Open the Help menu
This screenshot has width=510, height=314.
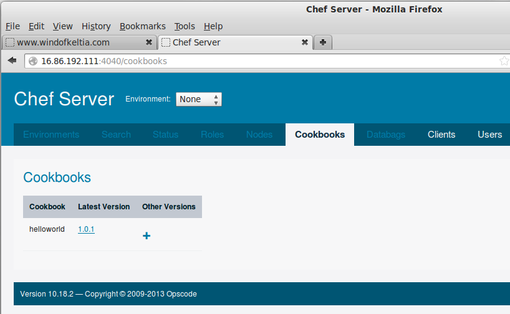213,26
